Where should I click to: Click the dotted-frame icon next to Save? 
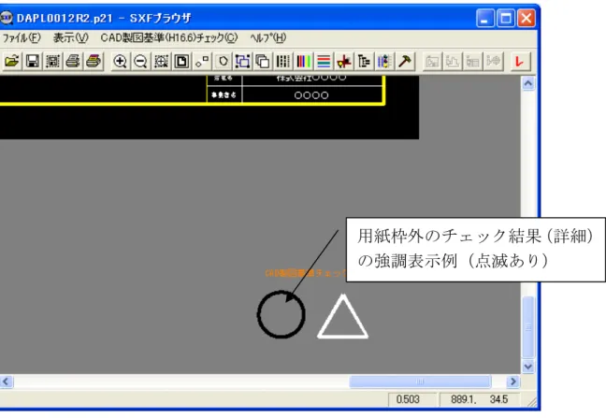tap(52, 61)
